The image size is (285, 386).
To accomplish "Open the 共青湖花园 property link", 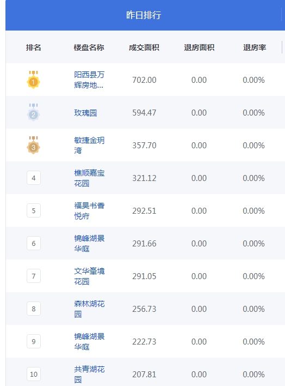I will pyautogui.click(x=89, y=375).
